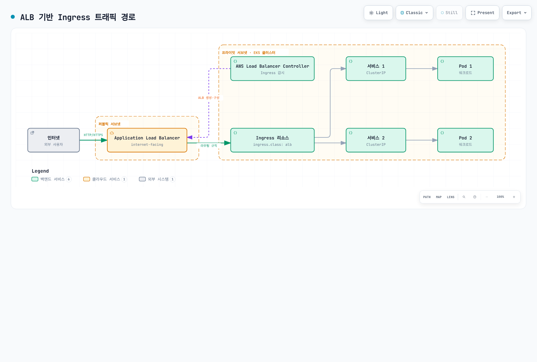Click the teal dot beside the diagram title

click(13, 17)
